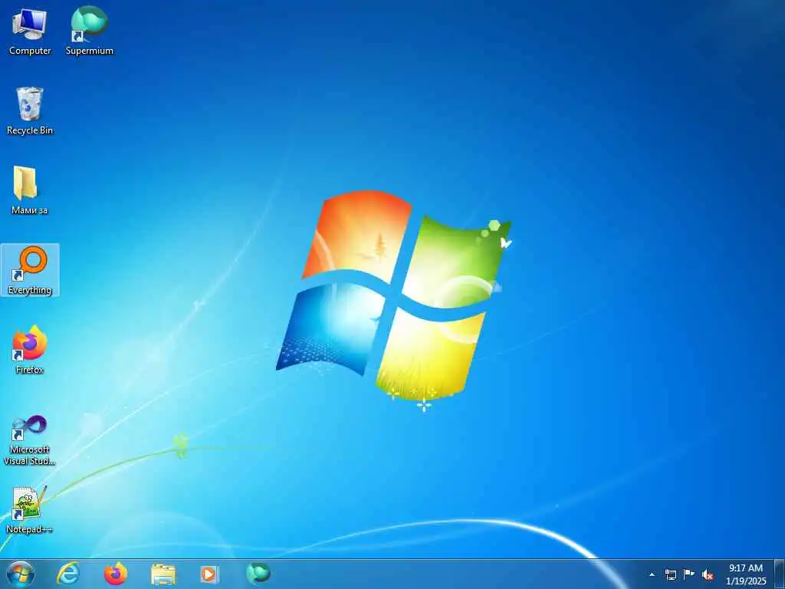Select the Everything search shortcut
Viewport: 785px width, 589px height.
[30, 270]
